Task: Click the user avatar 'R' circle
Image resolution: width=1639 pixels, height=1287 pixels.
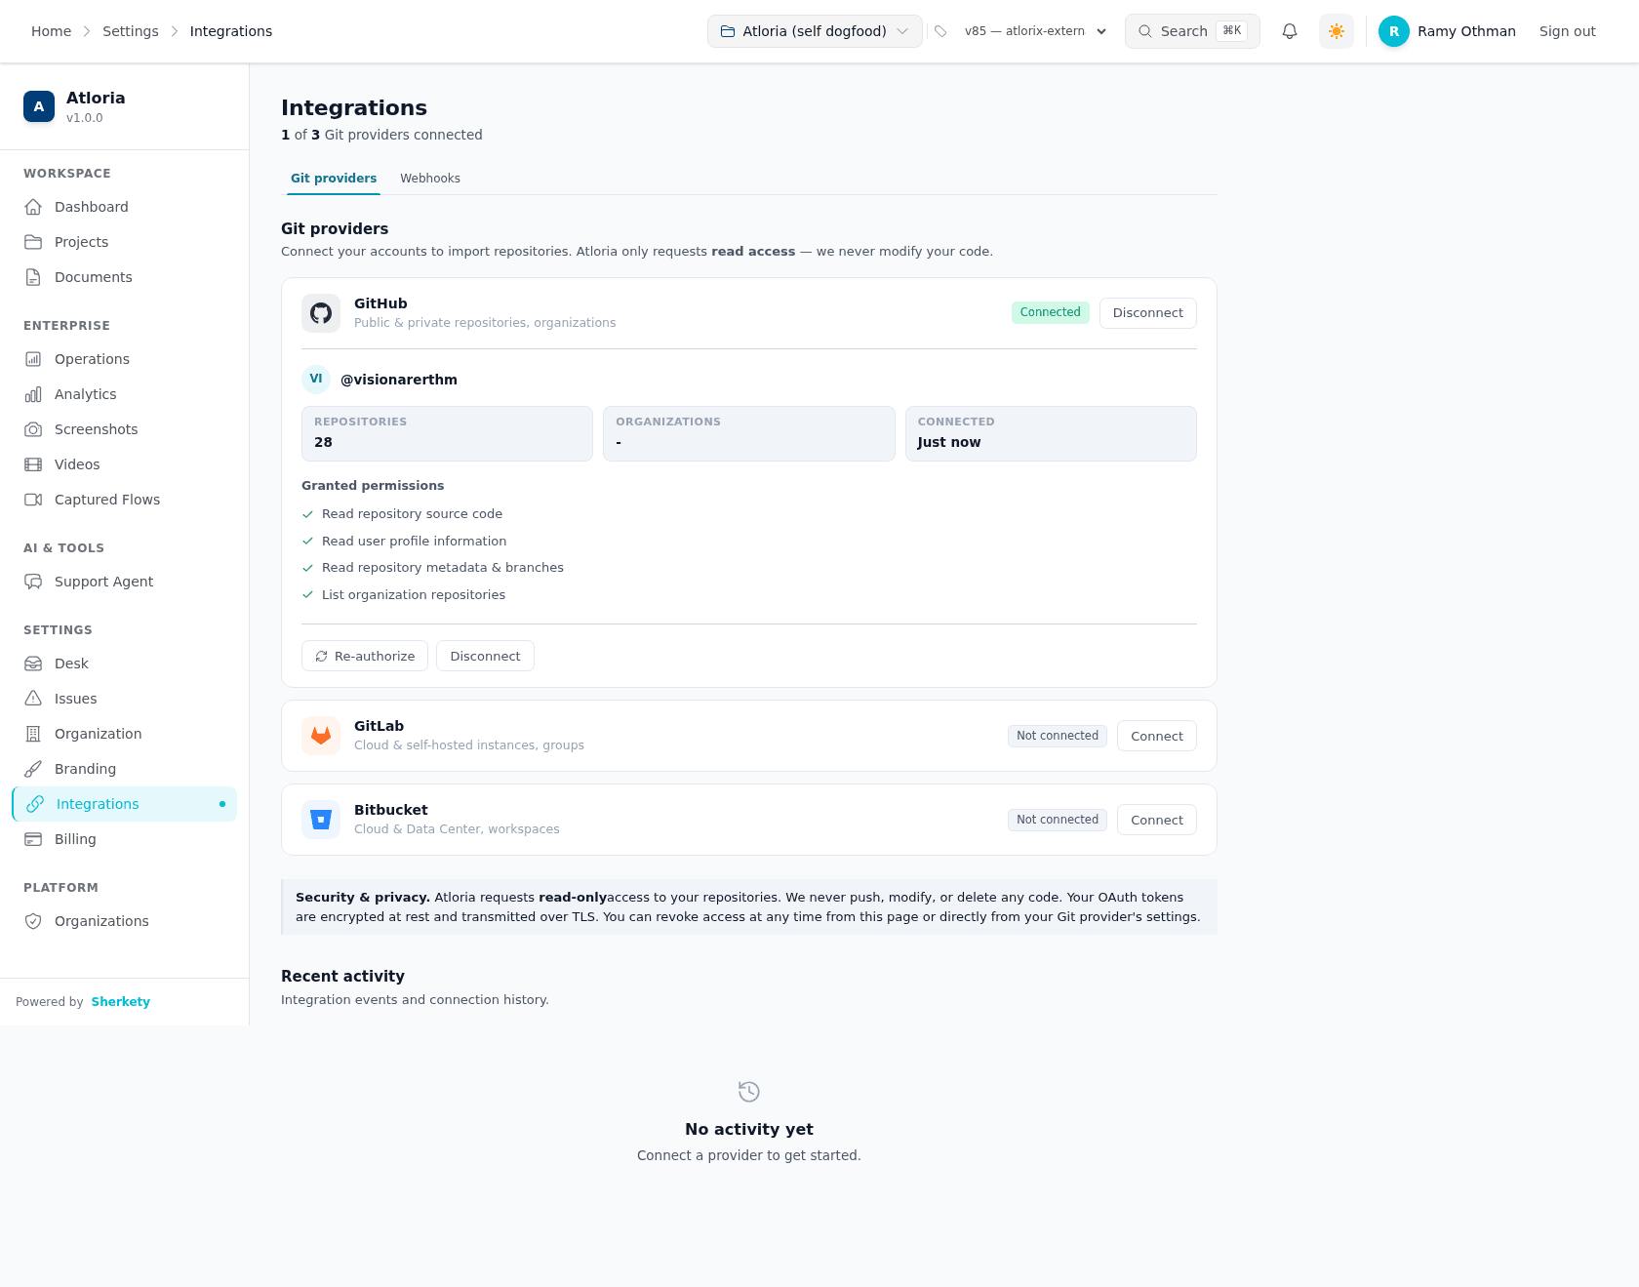Action: click(x=1394, y=31)
